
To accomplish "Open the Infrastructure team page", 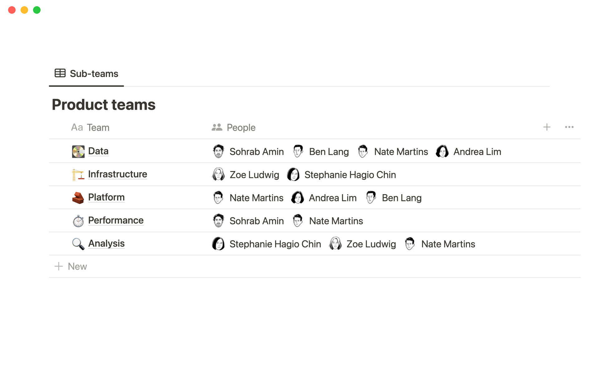I will click(118, 174).
